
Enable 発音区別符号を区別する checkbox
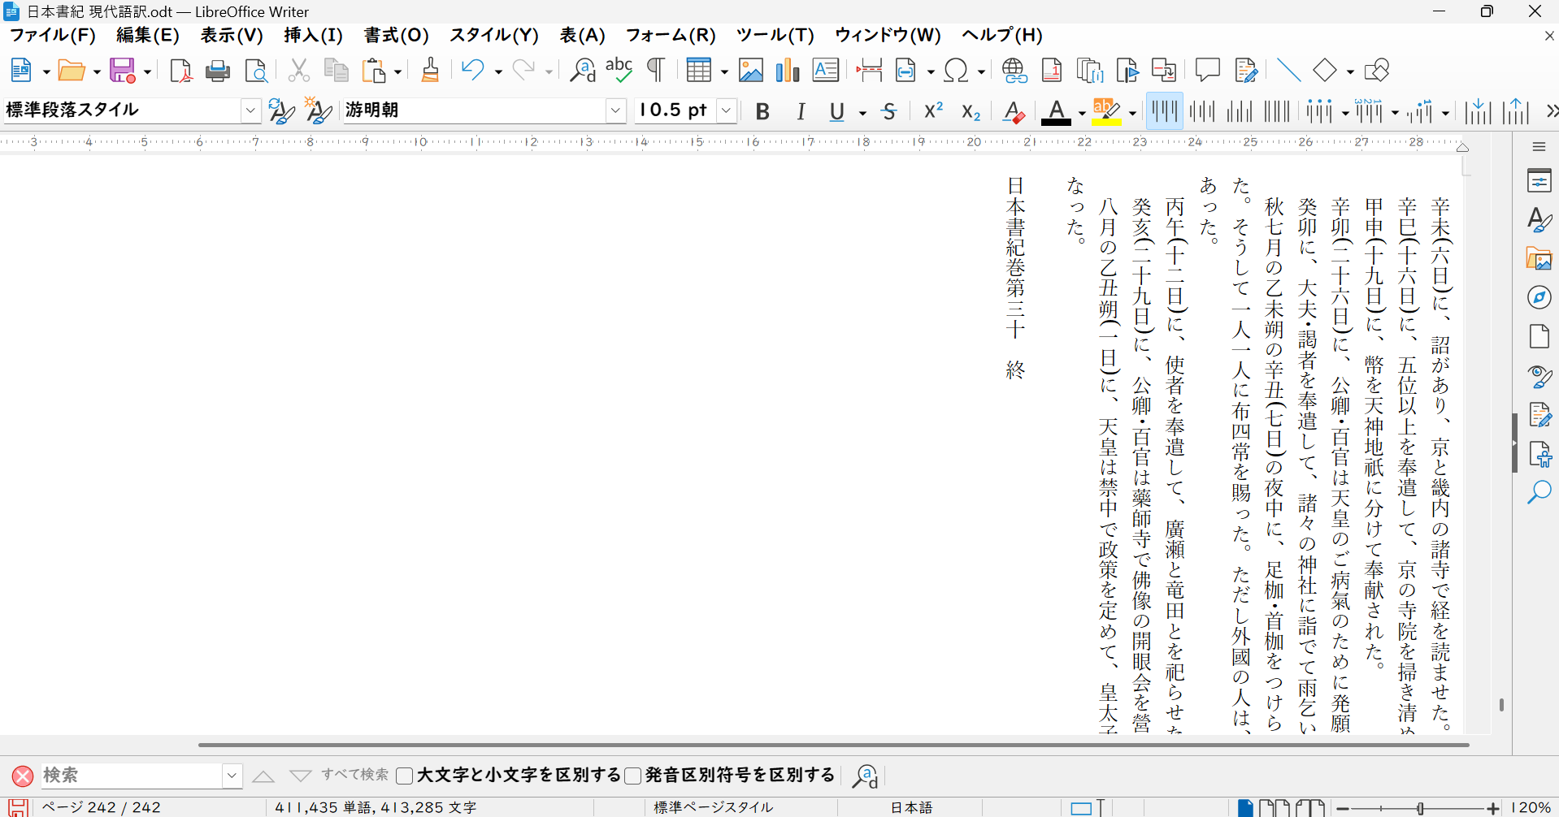[x=633, y=776]
